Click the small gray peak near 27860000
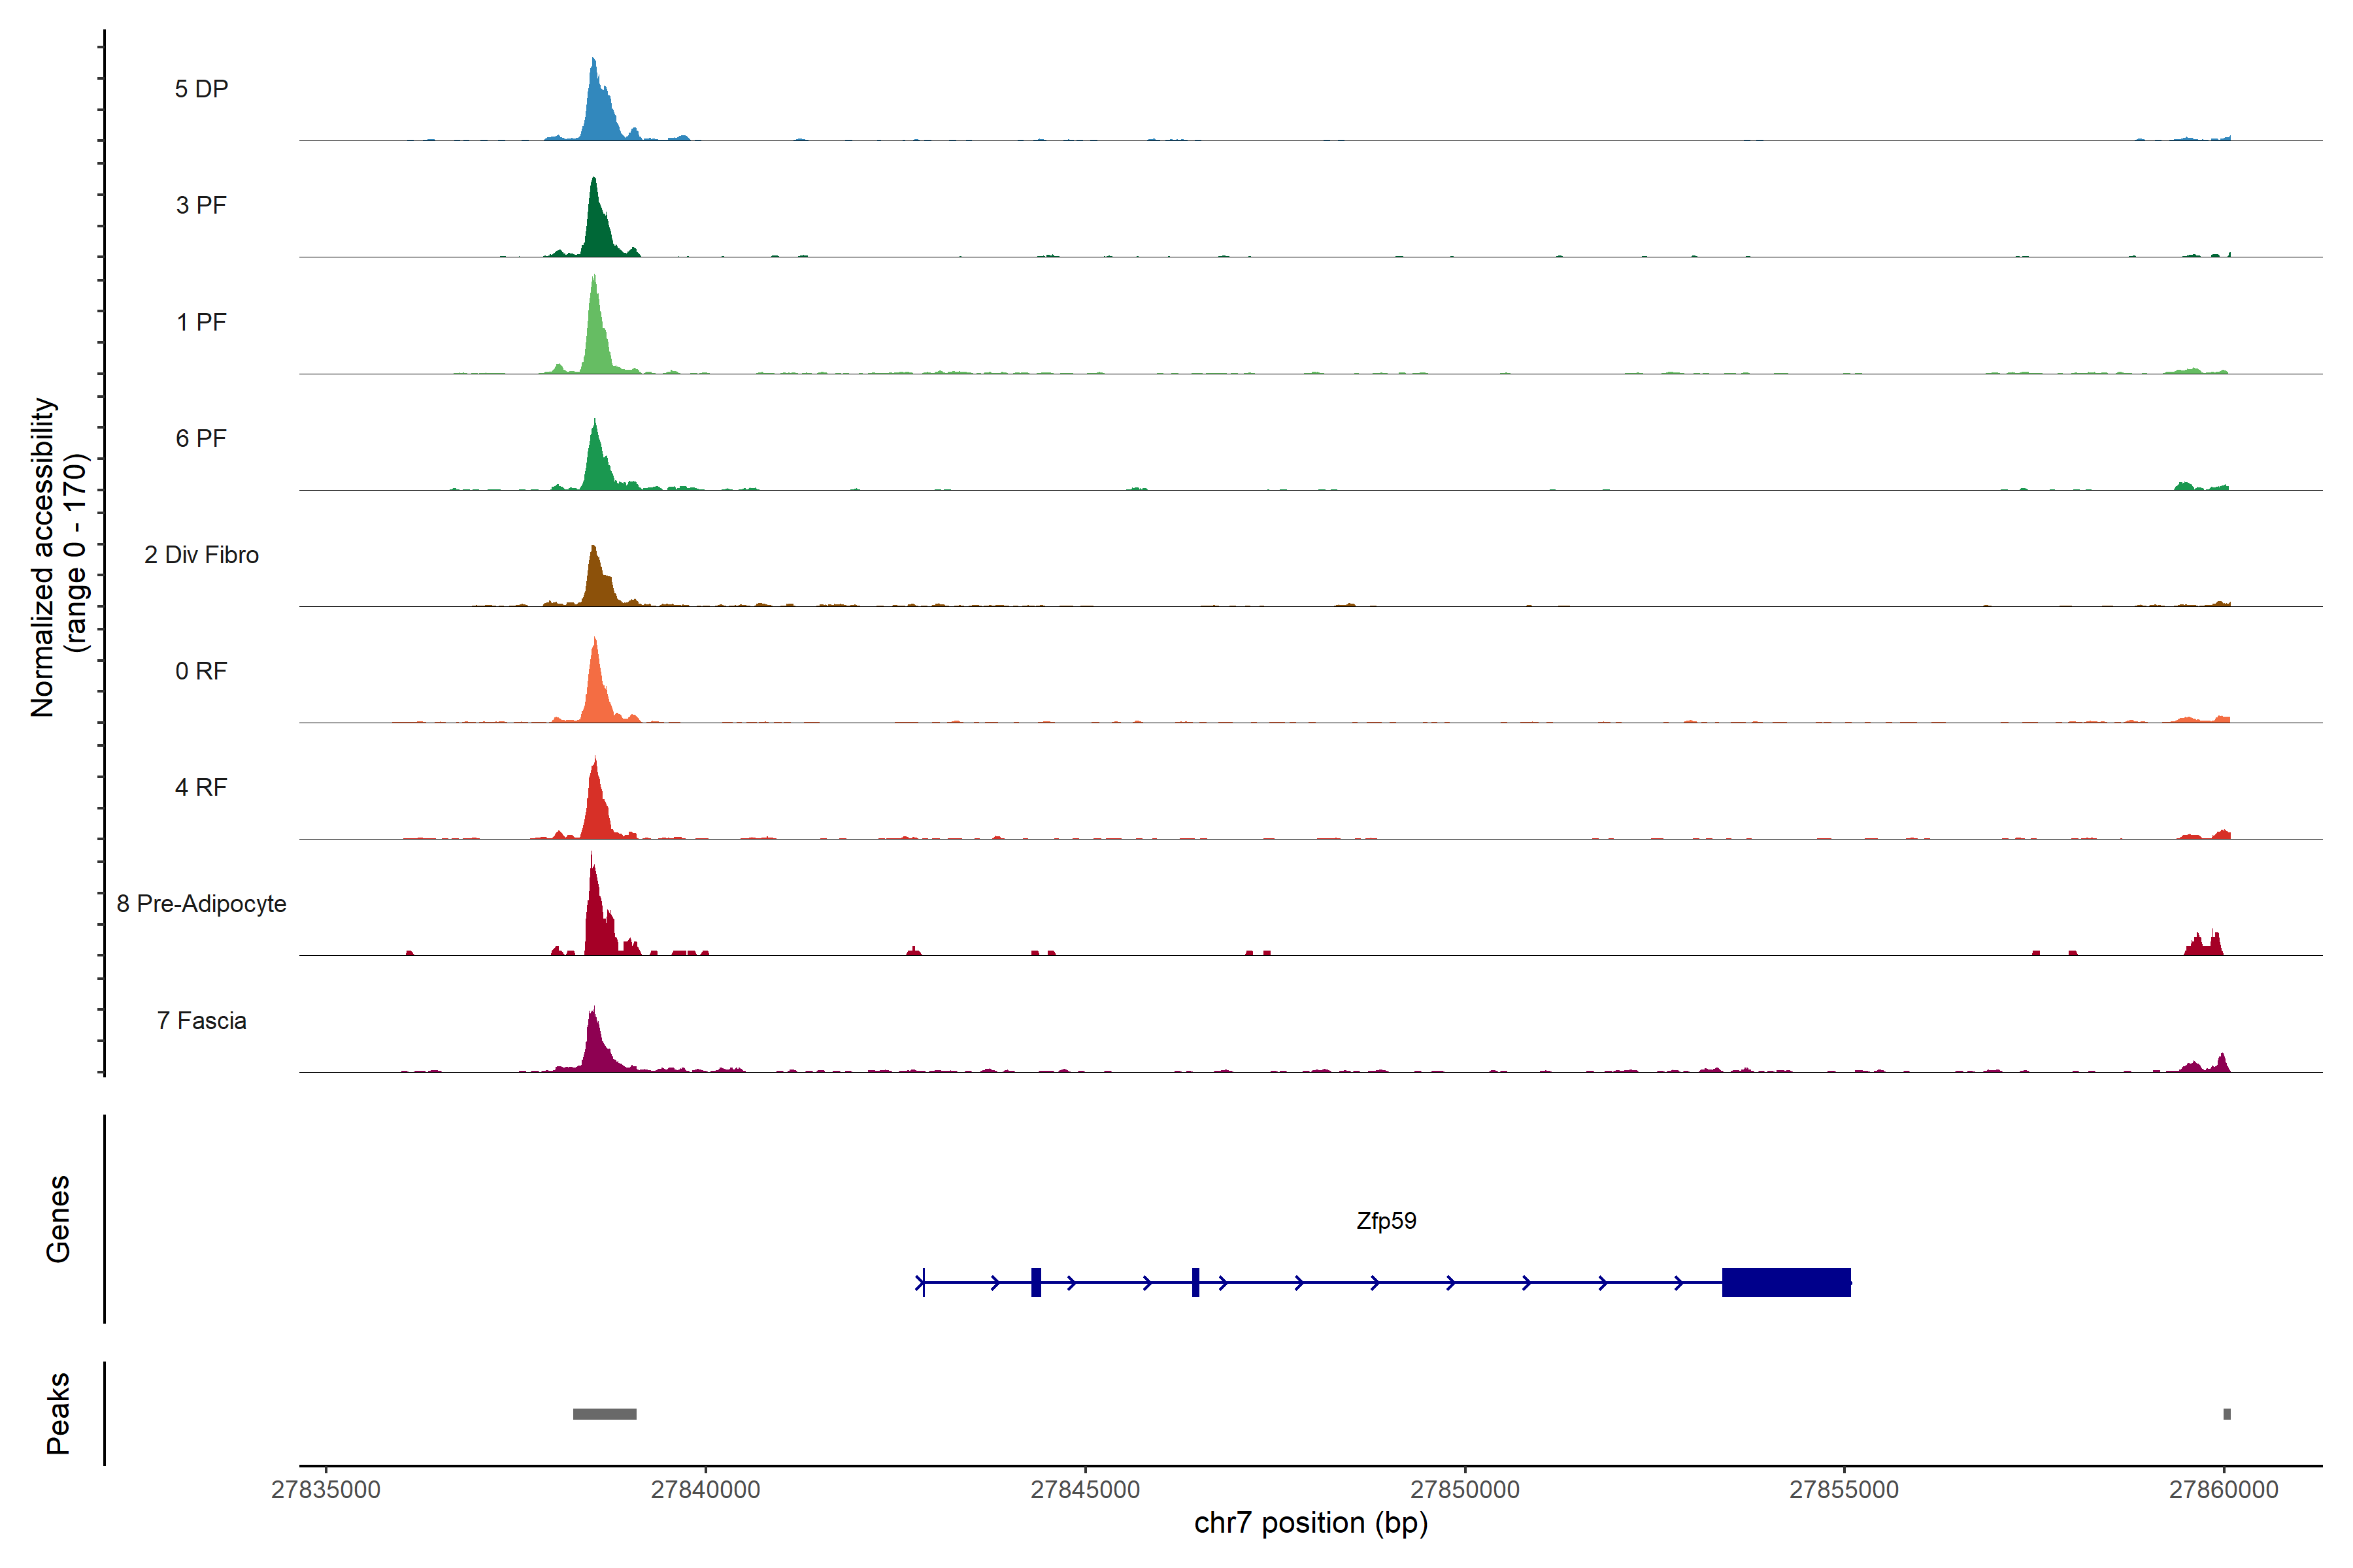The width and height of the screenshot is (2353, 1568). (2227, 1414)
